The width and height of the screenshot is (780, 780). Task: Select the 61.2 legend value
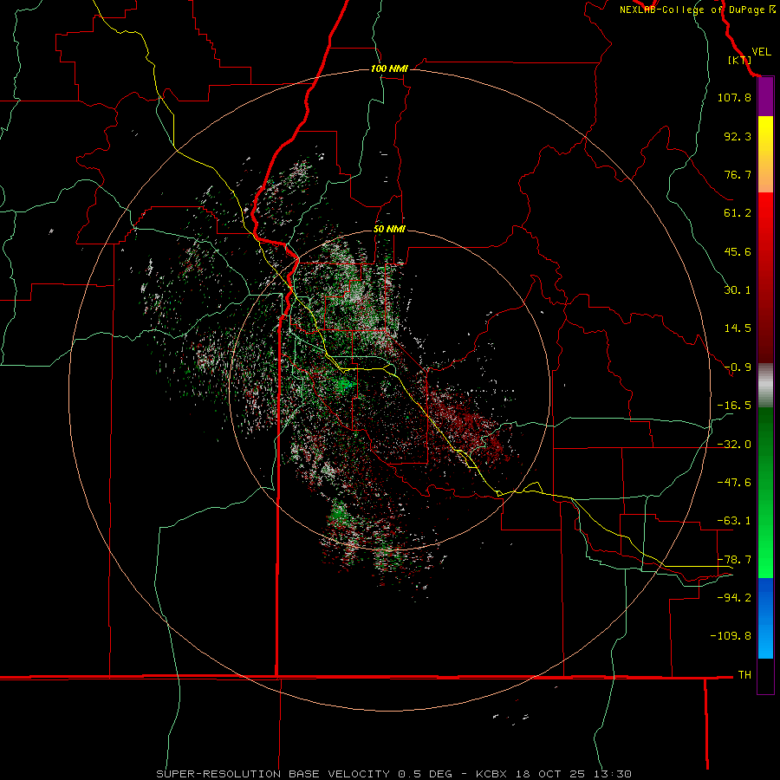pos(738,213)
